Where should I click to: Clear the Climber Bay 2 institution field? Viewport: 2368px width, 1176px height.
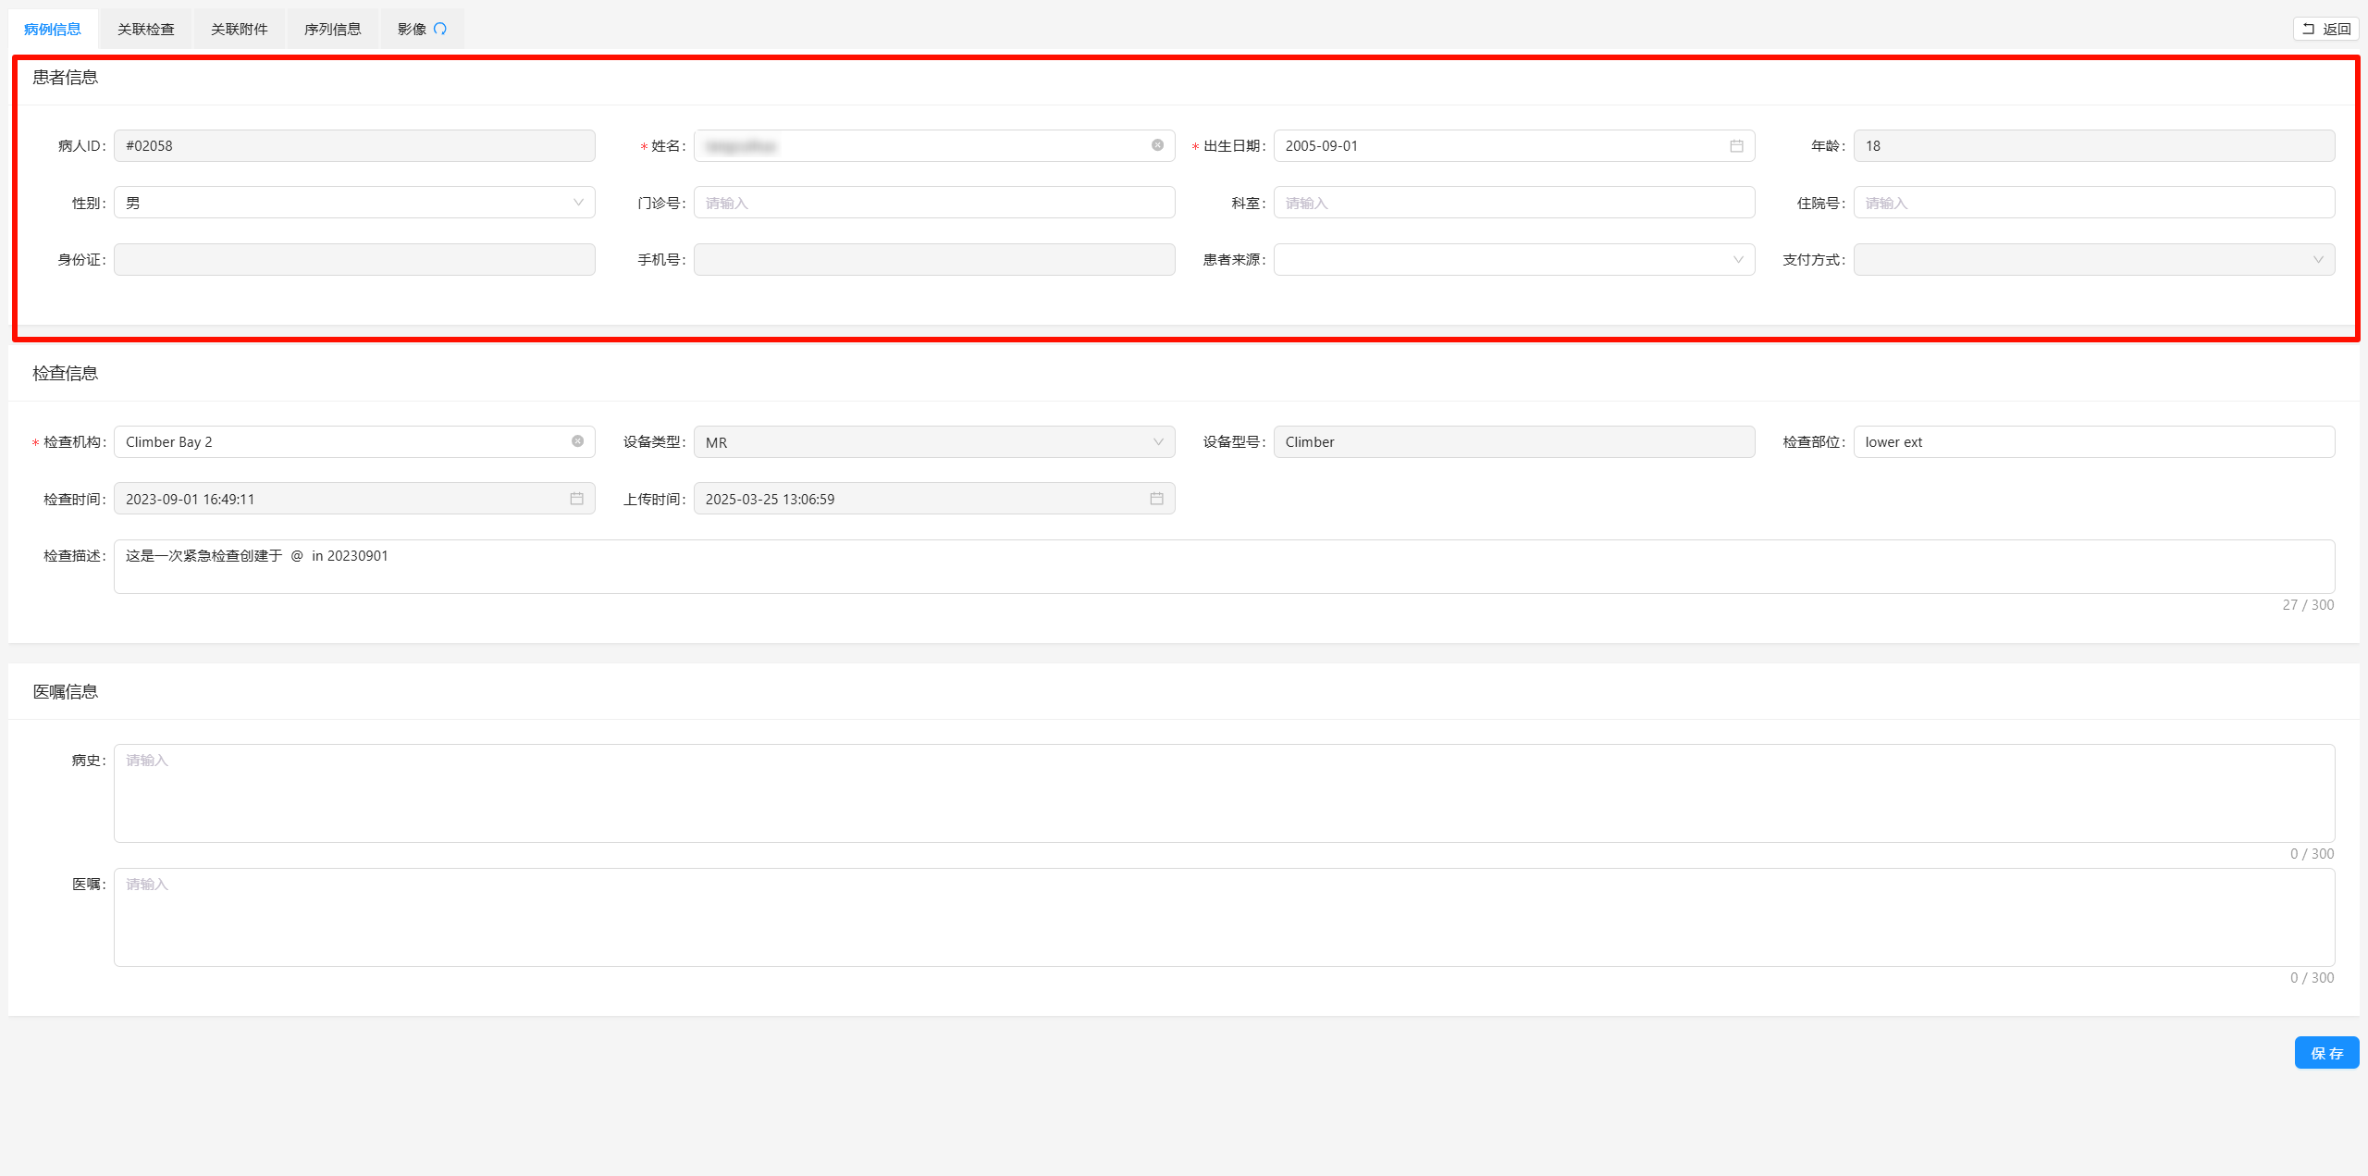point(577,441)
